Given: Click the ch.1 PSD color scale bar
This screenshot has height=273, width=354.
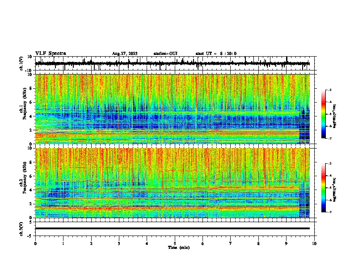Looking at the screenshot, I should coord(323,114).
